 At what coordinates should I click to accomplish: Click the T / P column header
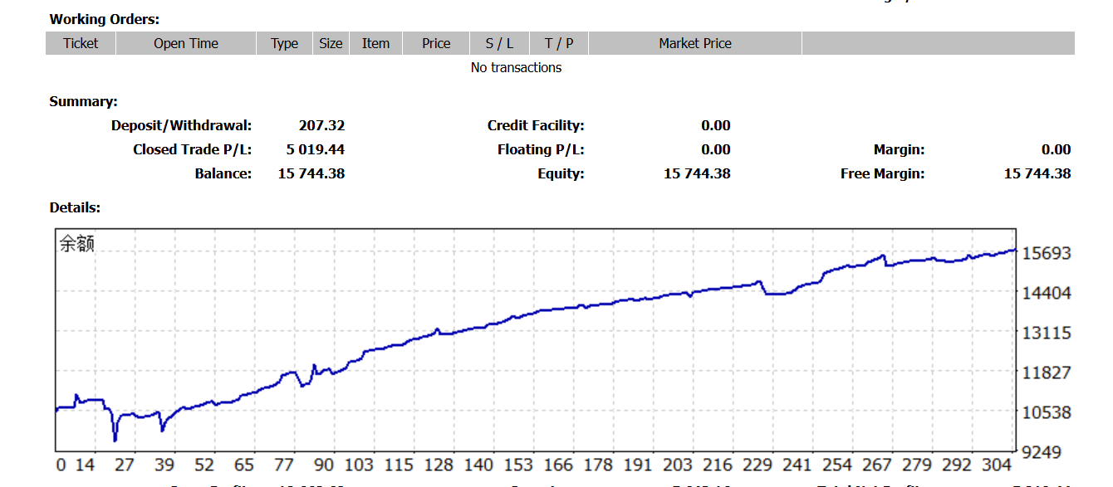tap(559, 44)
